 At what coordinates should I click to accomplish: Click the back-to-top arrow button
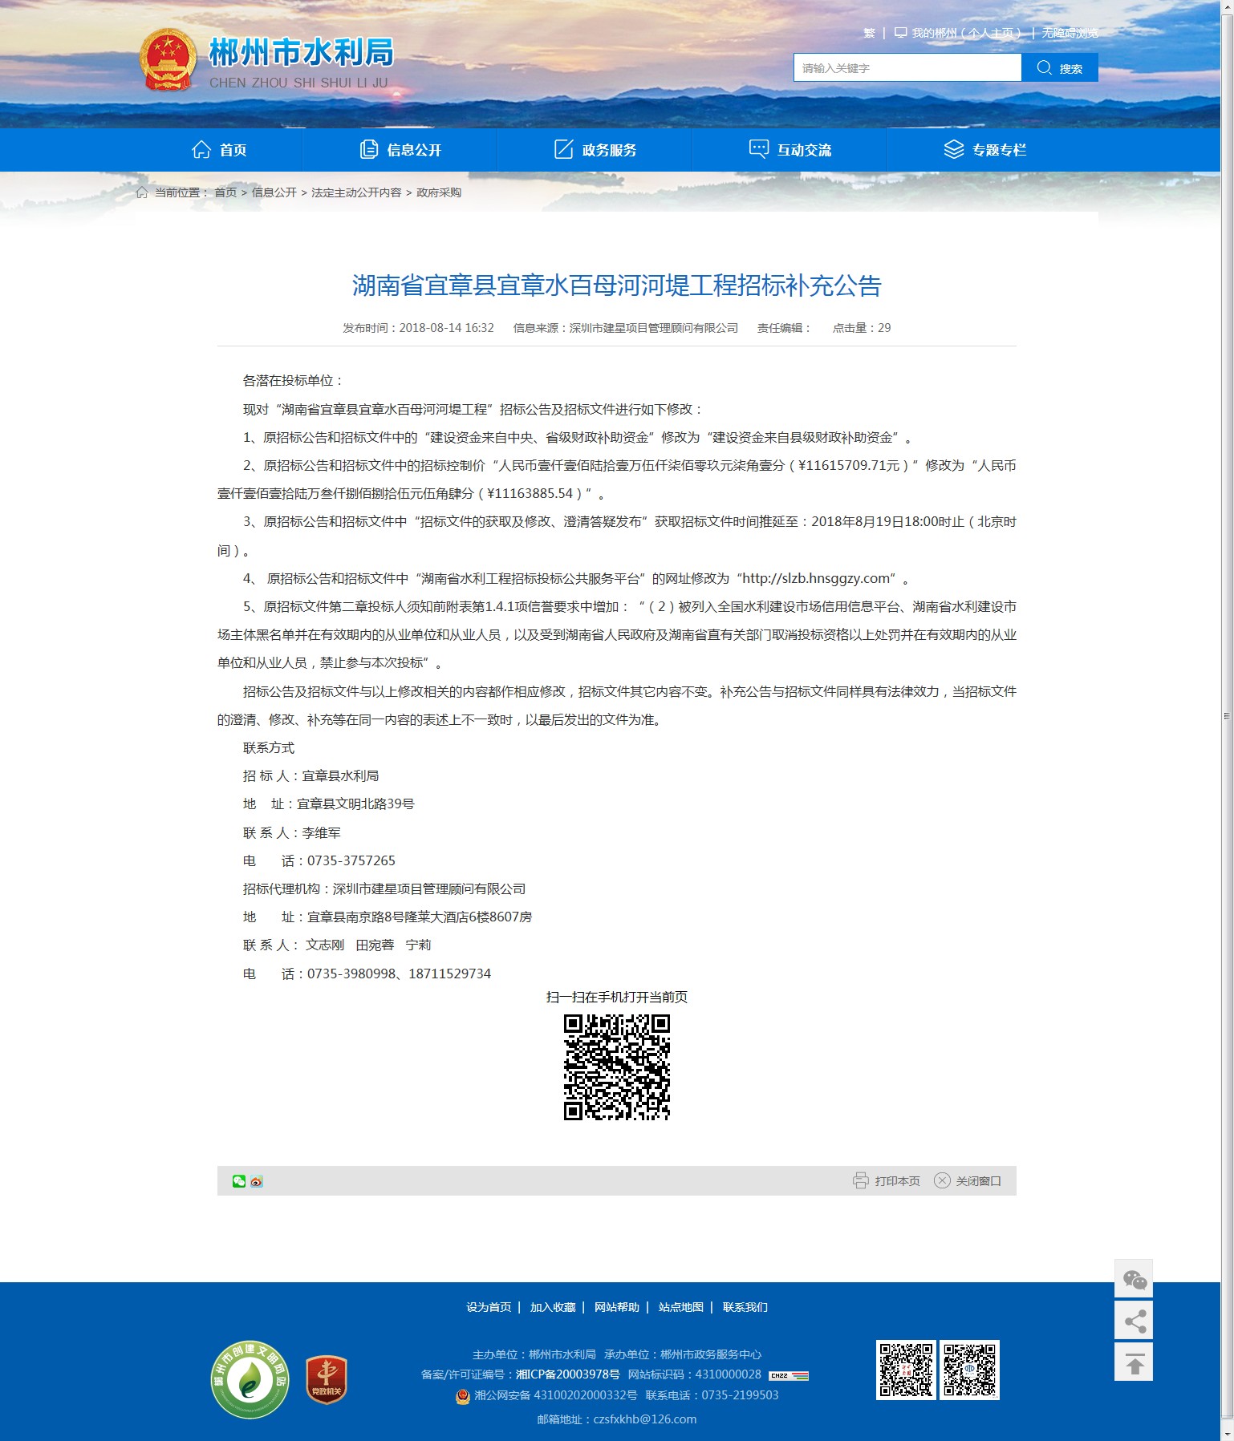(1133, 1362)
